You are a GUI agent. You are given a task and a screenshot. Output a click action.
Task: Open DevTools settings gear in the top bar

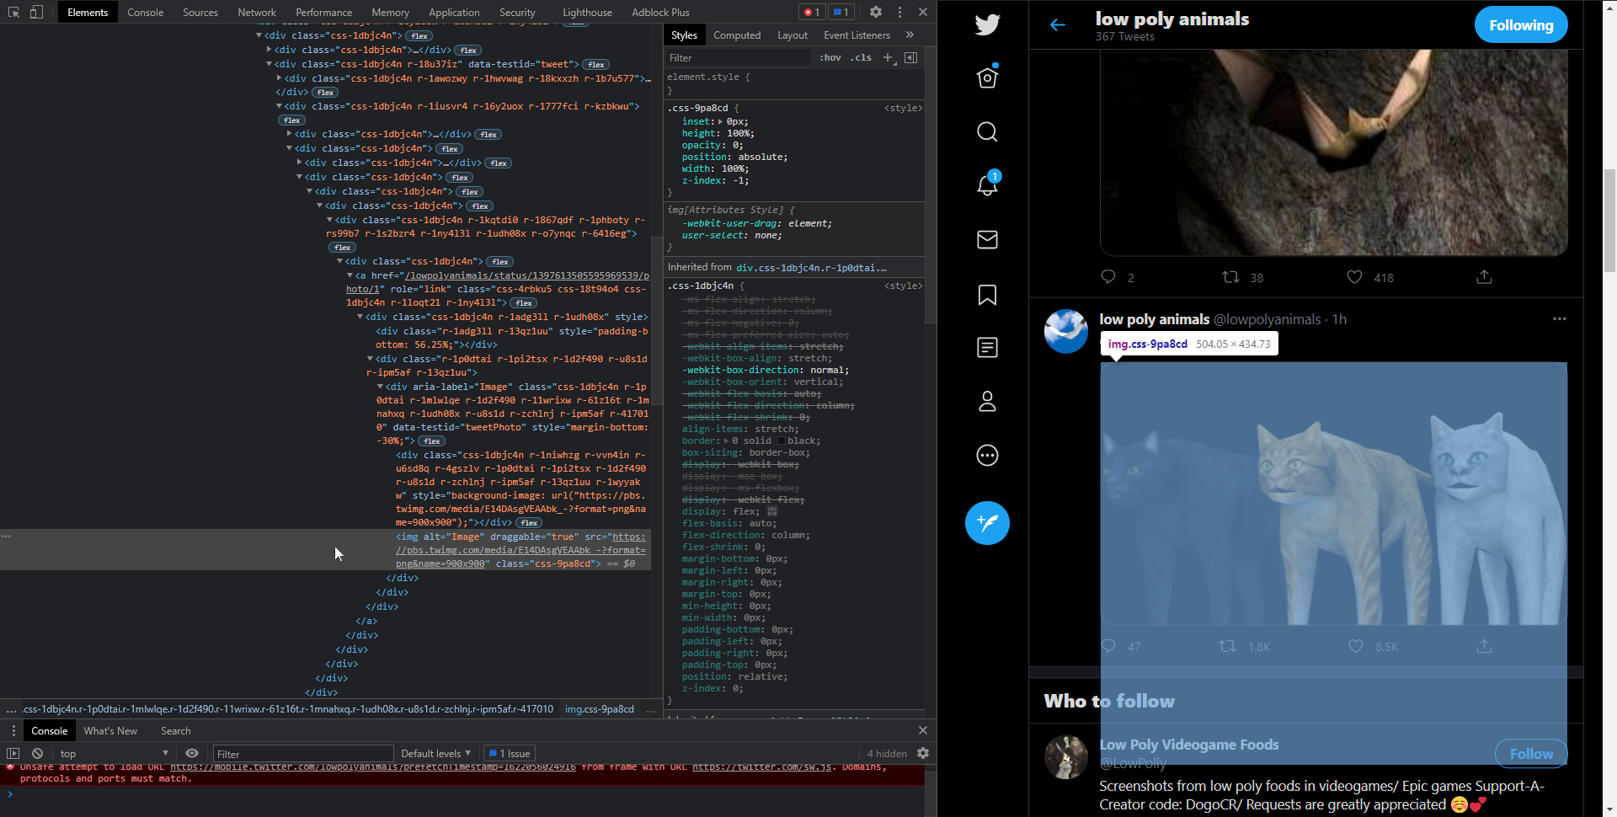pos(876,12)
